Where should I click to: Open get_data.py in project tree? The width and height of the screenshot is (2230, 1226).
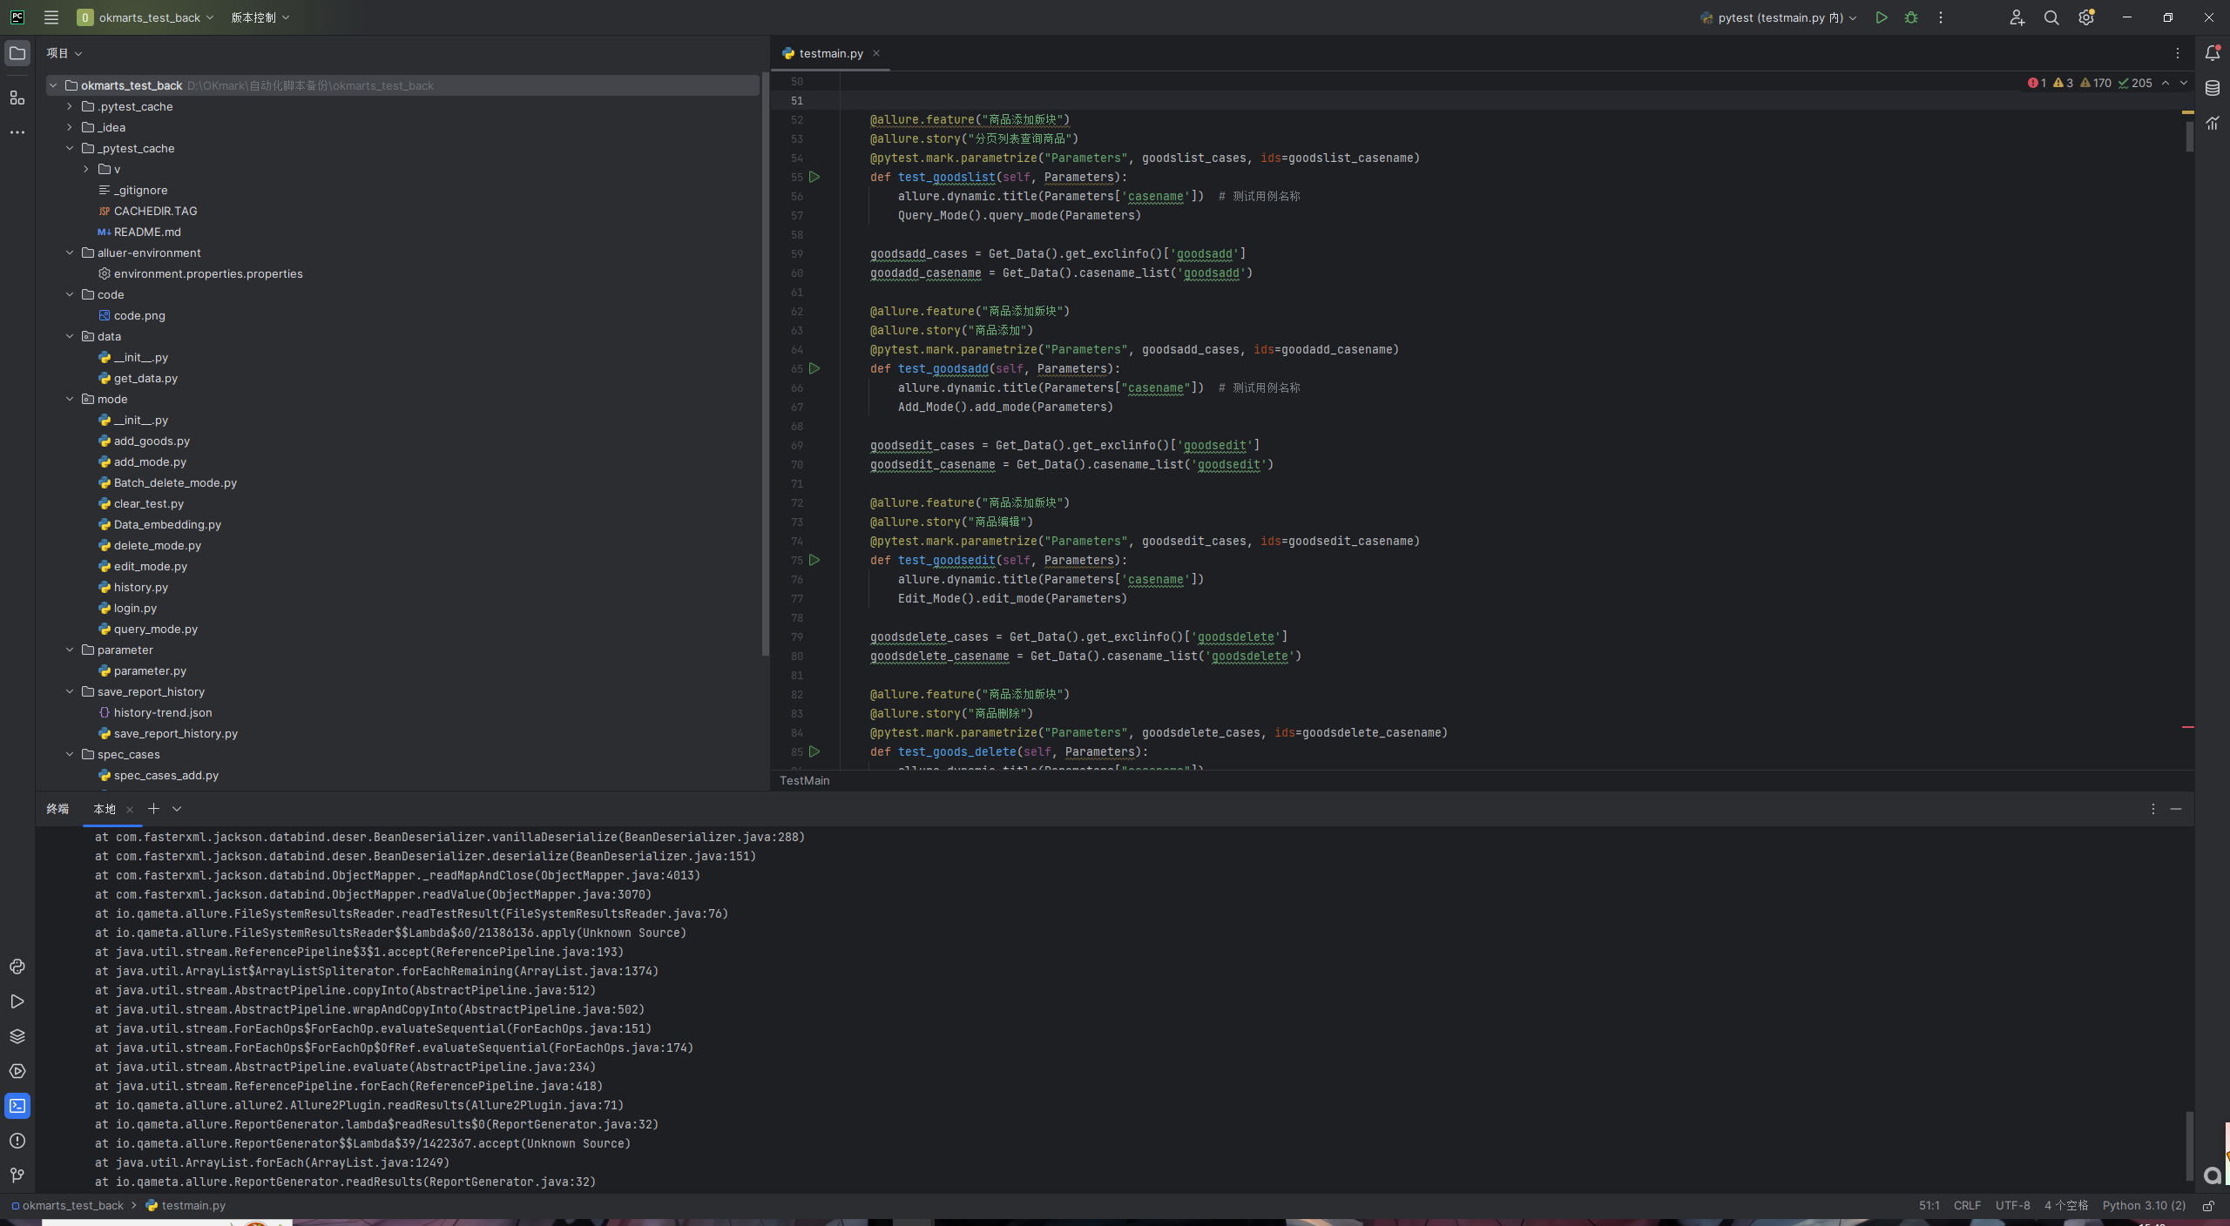tap(145, 378)
